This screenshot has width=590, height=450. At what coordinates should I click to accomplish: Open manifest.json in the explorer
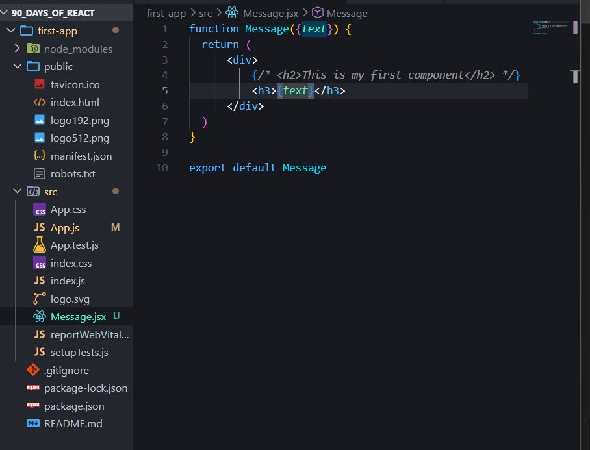click(81, 156)
